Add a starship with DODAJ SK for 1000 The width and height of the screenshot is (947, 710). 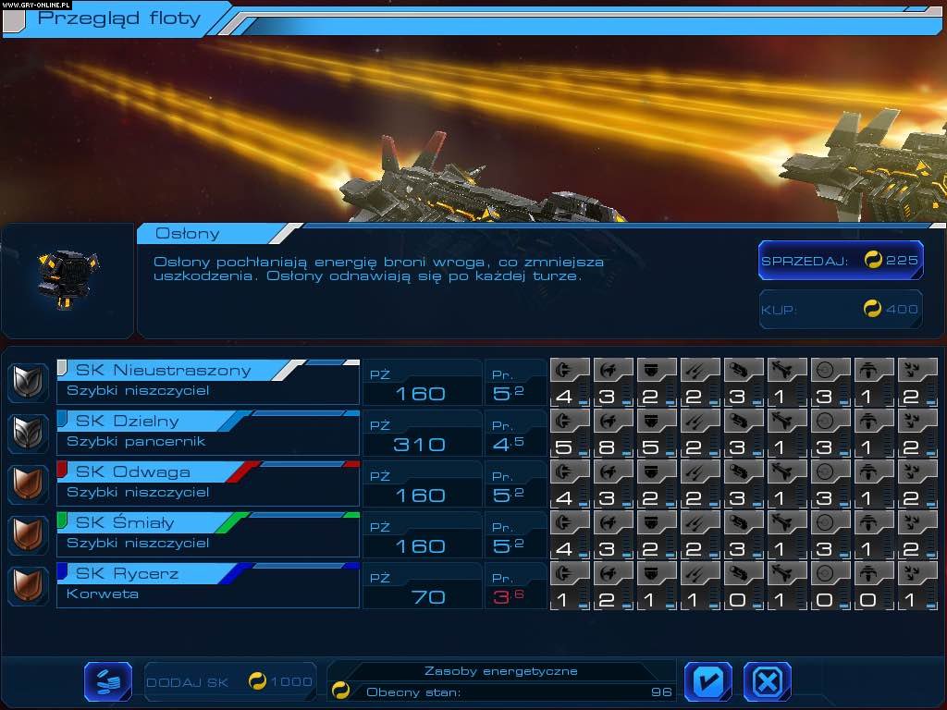[x=230, y=681]
